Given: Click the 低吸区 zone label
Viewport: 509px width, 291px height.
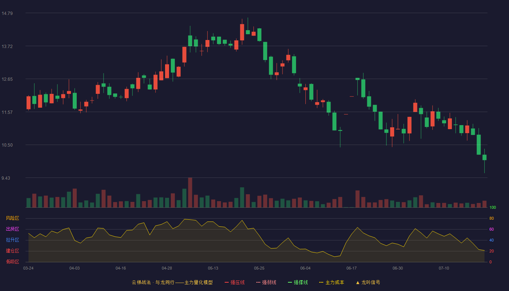Looking at the screenshot, I should pyautogui.click(x=12, y=262).
